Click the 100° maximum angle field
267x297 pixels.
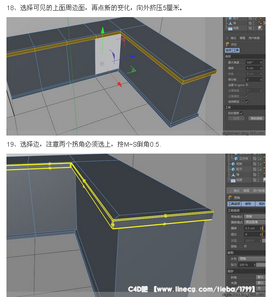254,62
